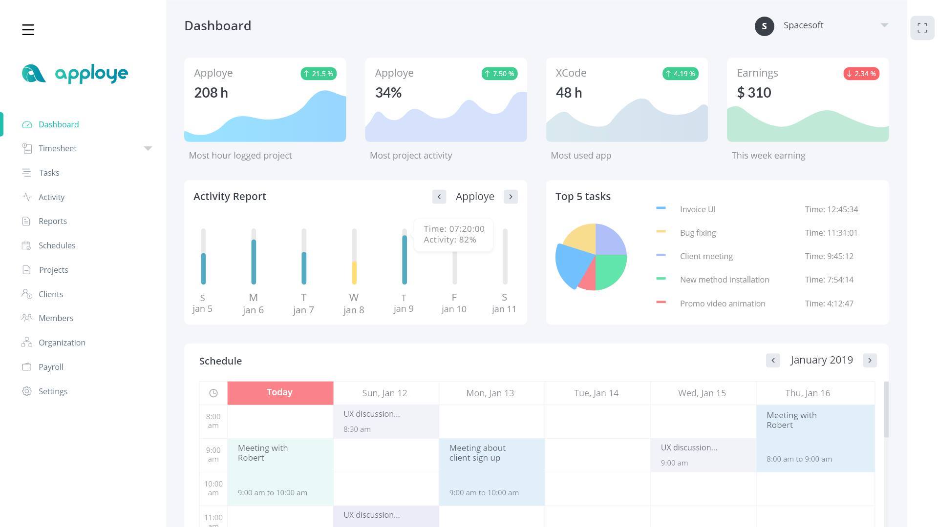This screenshot has height=527, width=938.
Task: Go to next month after January 2019
Action: tap(870, 361)
